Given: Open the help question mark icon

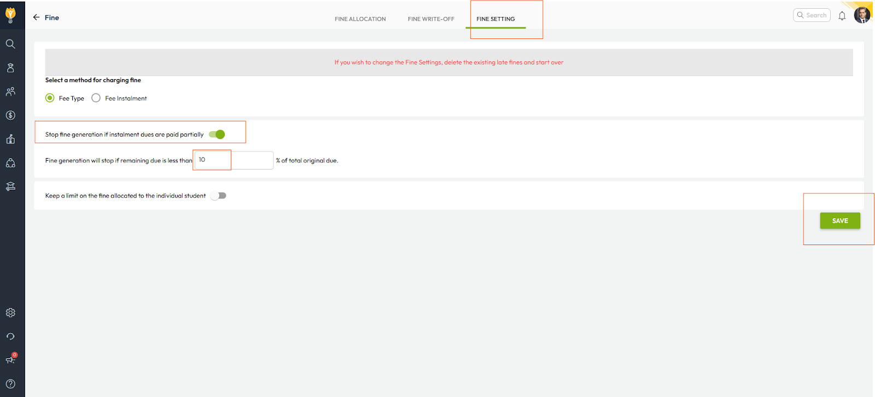Looking at the screenshot, I should (10, 384).
